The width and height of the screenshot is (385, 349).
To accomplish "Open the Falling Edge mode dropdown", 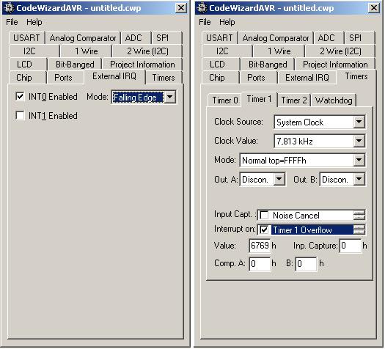I will (169, 98).
